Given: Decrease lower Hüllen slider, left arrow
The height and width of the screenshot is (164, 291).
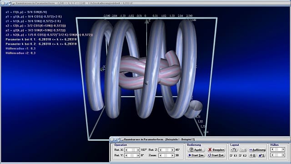Looking at the screenshot, I should [x=272, y=155].
